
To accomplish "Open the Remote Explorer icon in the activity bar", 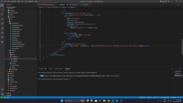I will 2,28.
